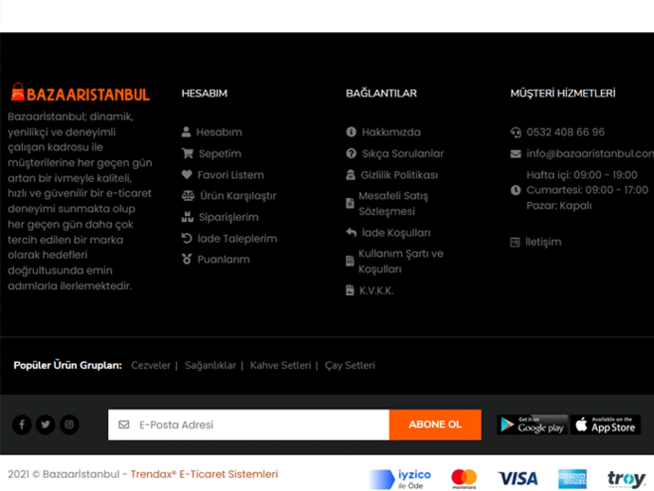Open the Hakkımızda link
The image size is (654, 491).
pyautogui.click(x=391, y=132)
